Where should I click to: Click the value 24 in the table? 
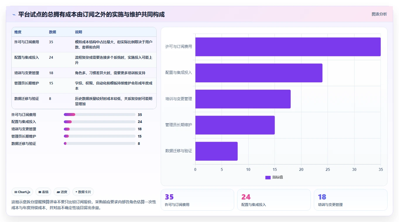(51, 58)
